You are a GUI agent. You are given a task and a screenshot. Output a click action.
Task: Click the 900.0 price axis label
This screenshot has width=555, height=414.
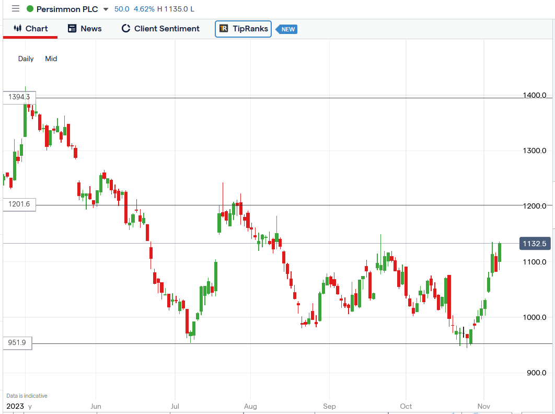(536, 373)
